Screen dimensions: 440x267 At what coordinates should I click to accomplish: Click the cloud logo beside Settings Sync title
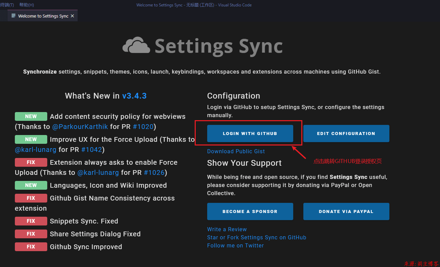(136, 46)
